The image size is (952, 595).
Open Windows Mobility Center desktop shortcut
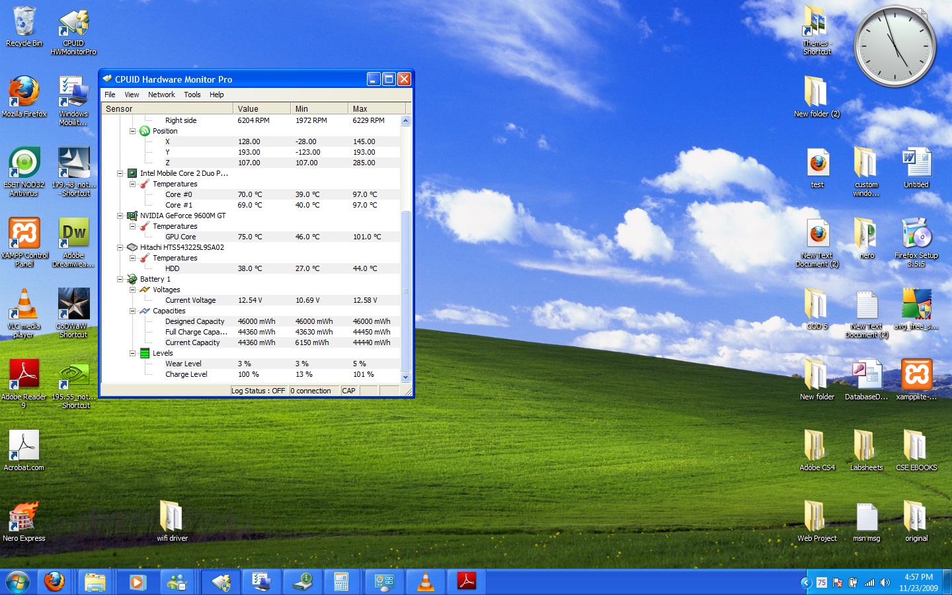(73, 100)
